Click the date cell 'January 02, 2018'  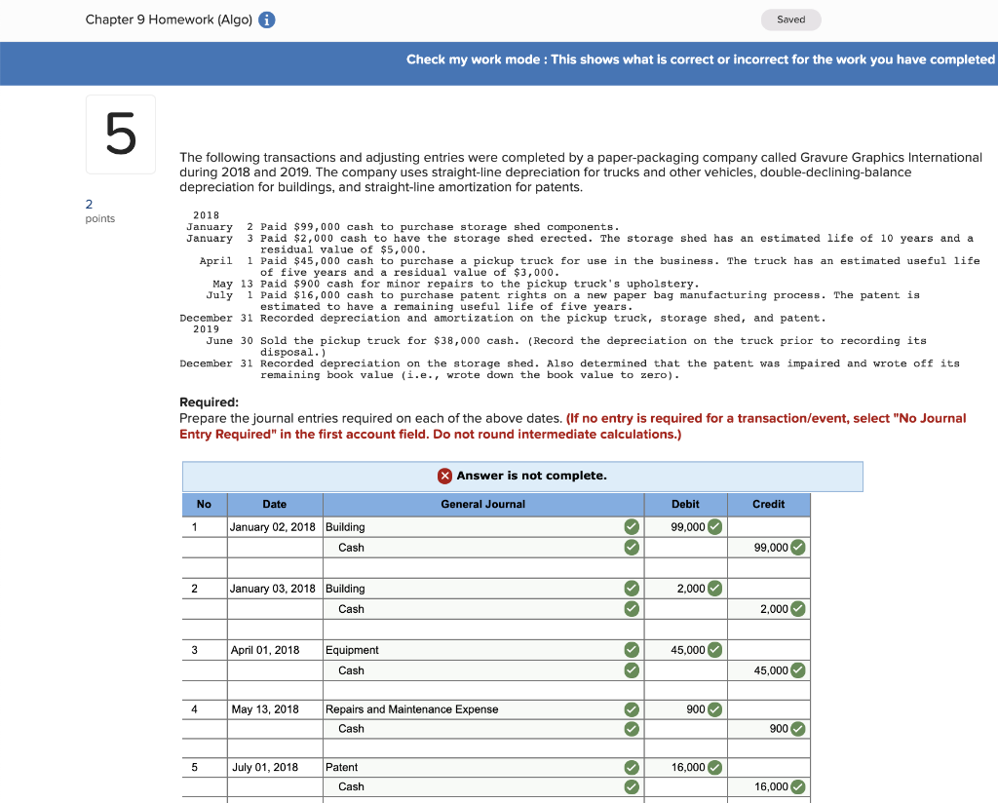click(275, 527)
